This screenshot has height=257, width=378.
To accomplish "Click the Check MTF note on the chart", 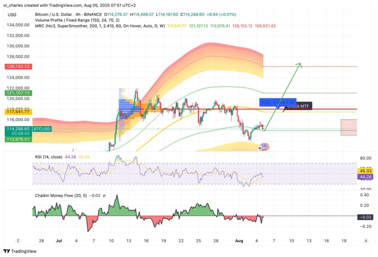I will (x=299, y=106).
